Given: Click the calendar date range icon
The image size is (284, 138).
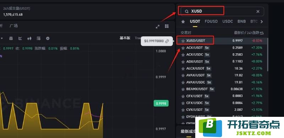Looking at the screenshot, I should click(x=11, y=38).
